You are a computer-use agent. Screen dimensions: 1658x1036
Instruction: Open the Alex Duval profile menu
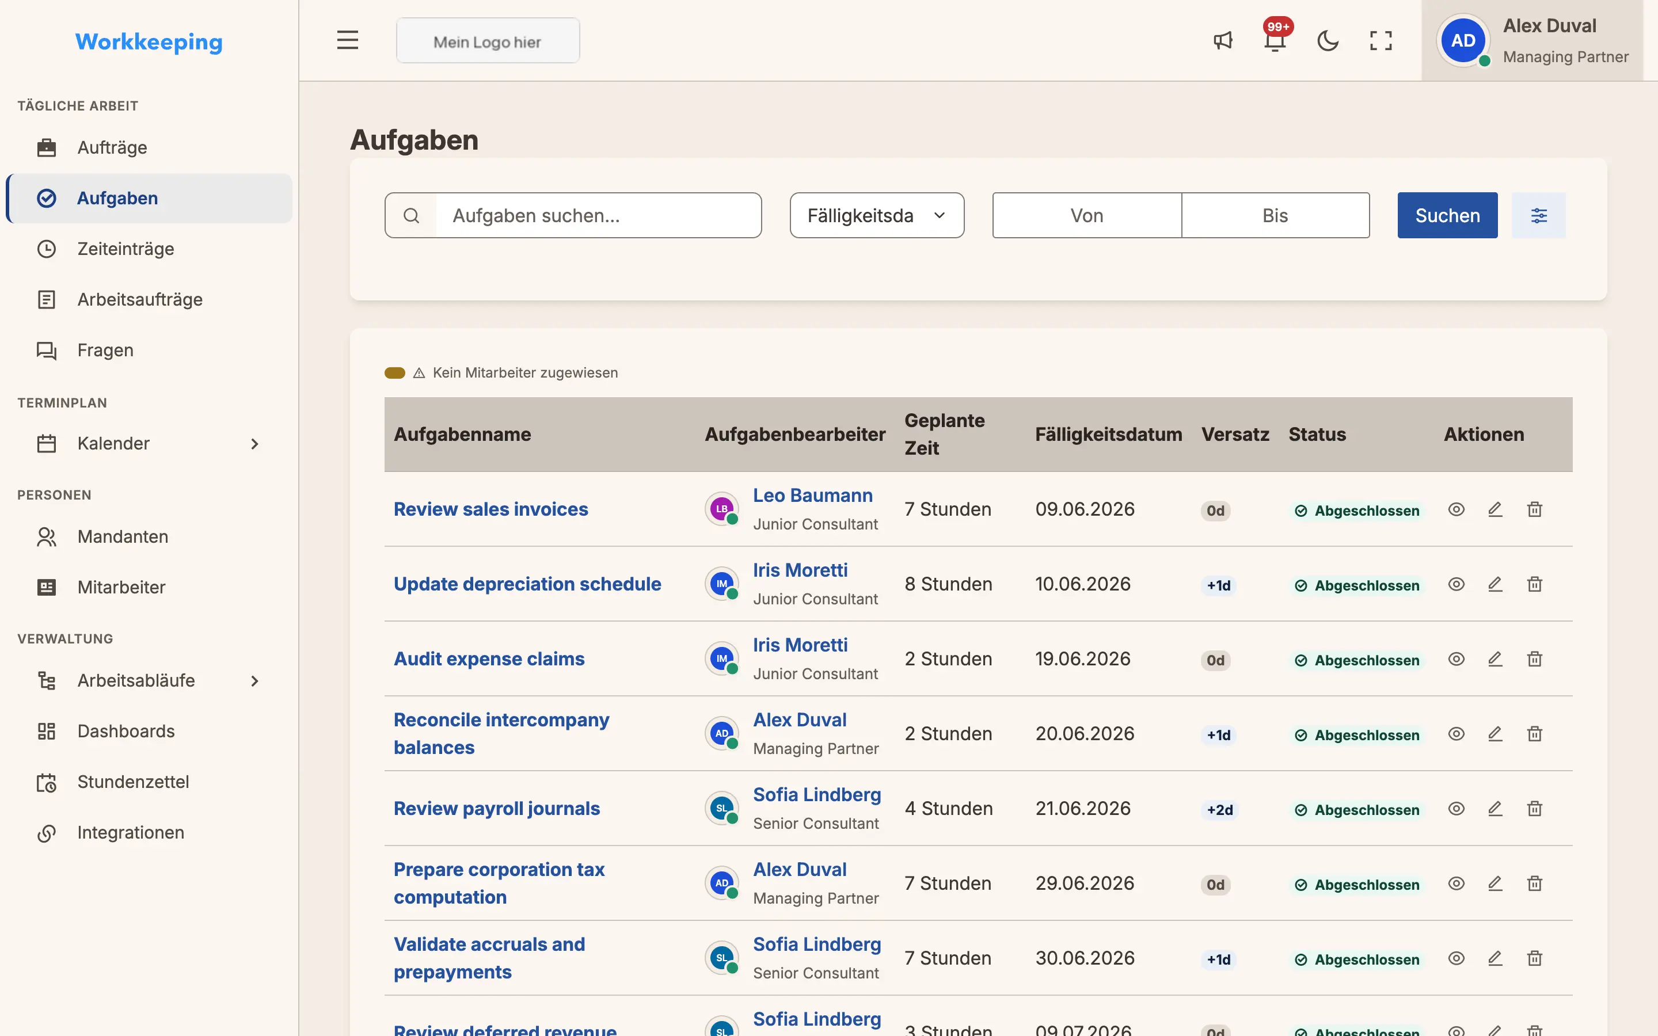(x=1532, y=40)
